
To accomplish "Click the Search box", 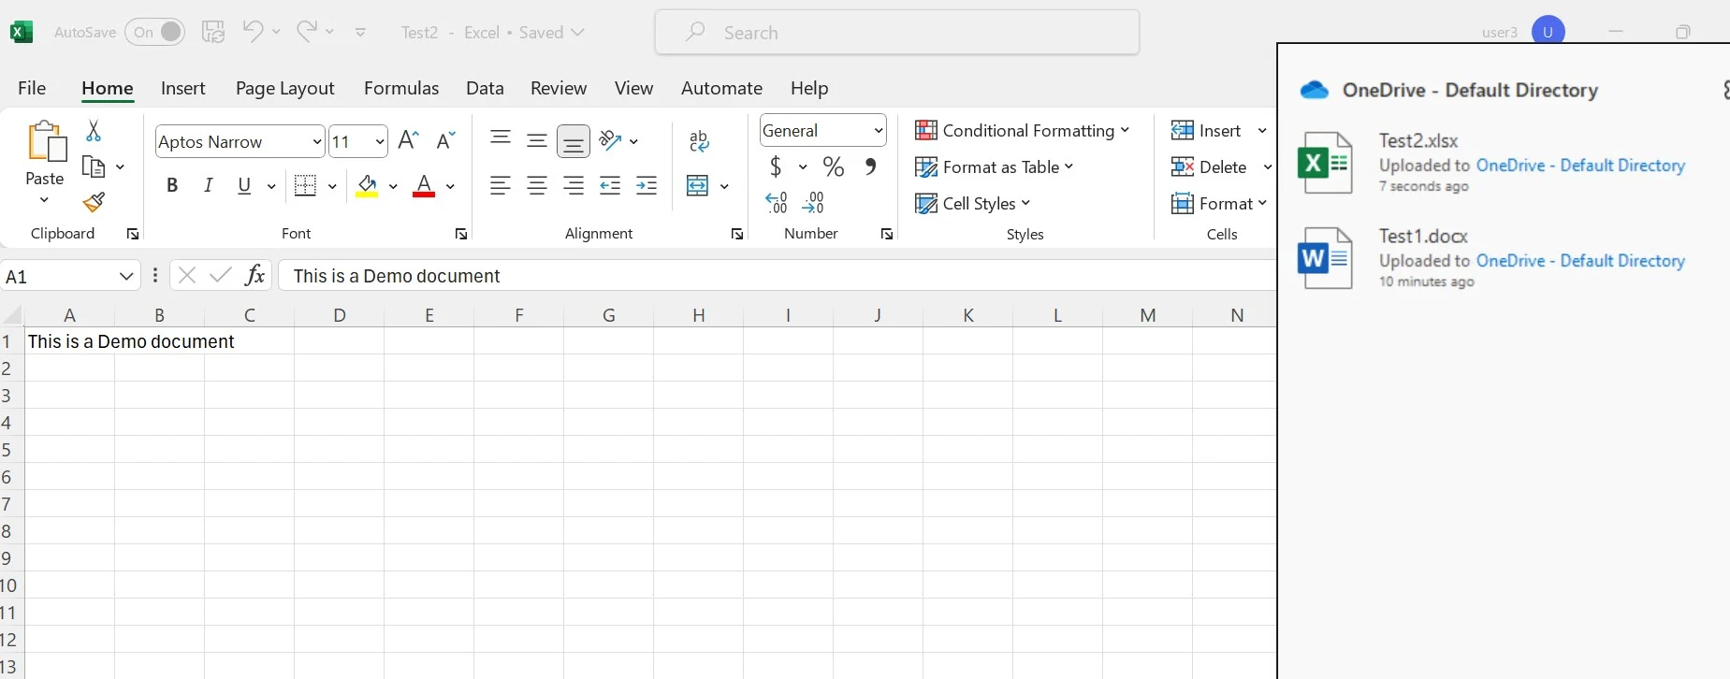I will tap(897, 33).
